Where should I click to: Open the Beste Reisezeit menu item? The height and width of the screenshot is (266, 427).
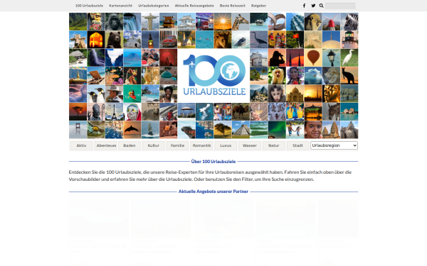(232, 6)
